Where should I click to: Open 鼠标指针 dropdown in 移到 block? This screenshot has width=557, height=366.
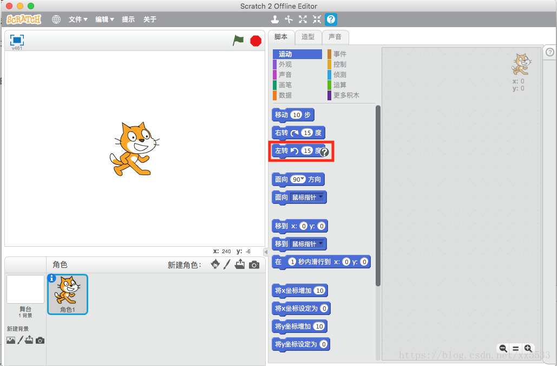pyautogui.click(x=307, y=244)
